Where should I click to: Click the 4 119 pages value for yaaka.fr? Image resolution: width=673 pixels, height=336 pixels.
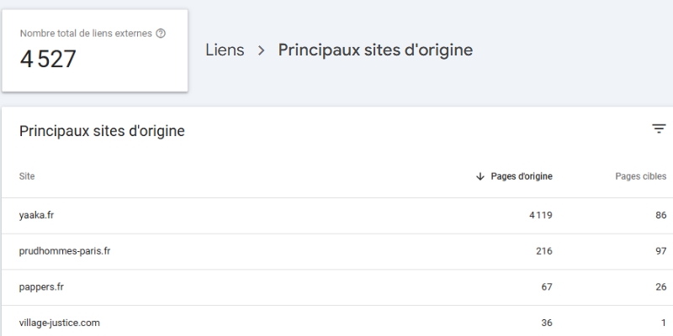tap(540, 215)
